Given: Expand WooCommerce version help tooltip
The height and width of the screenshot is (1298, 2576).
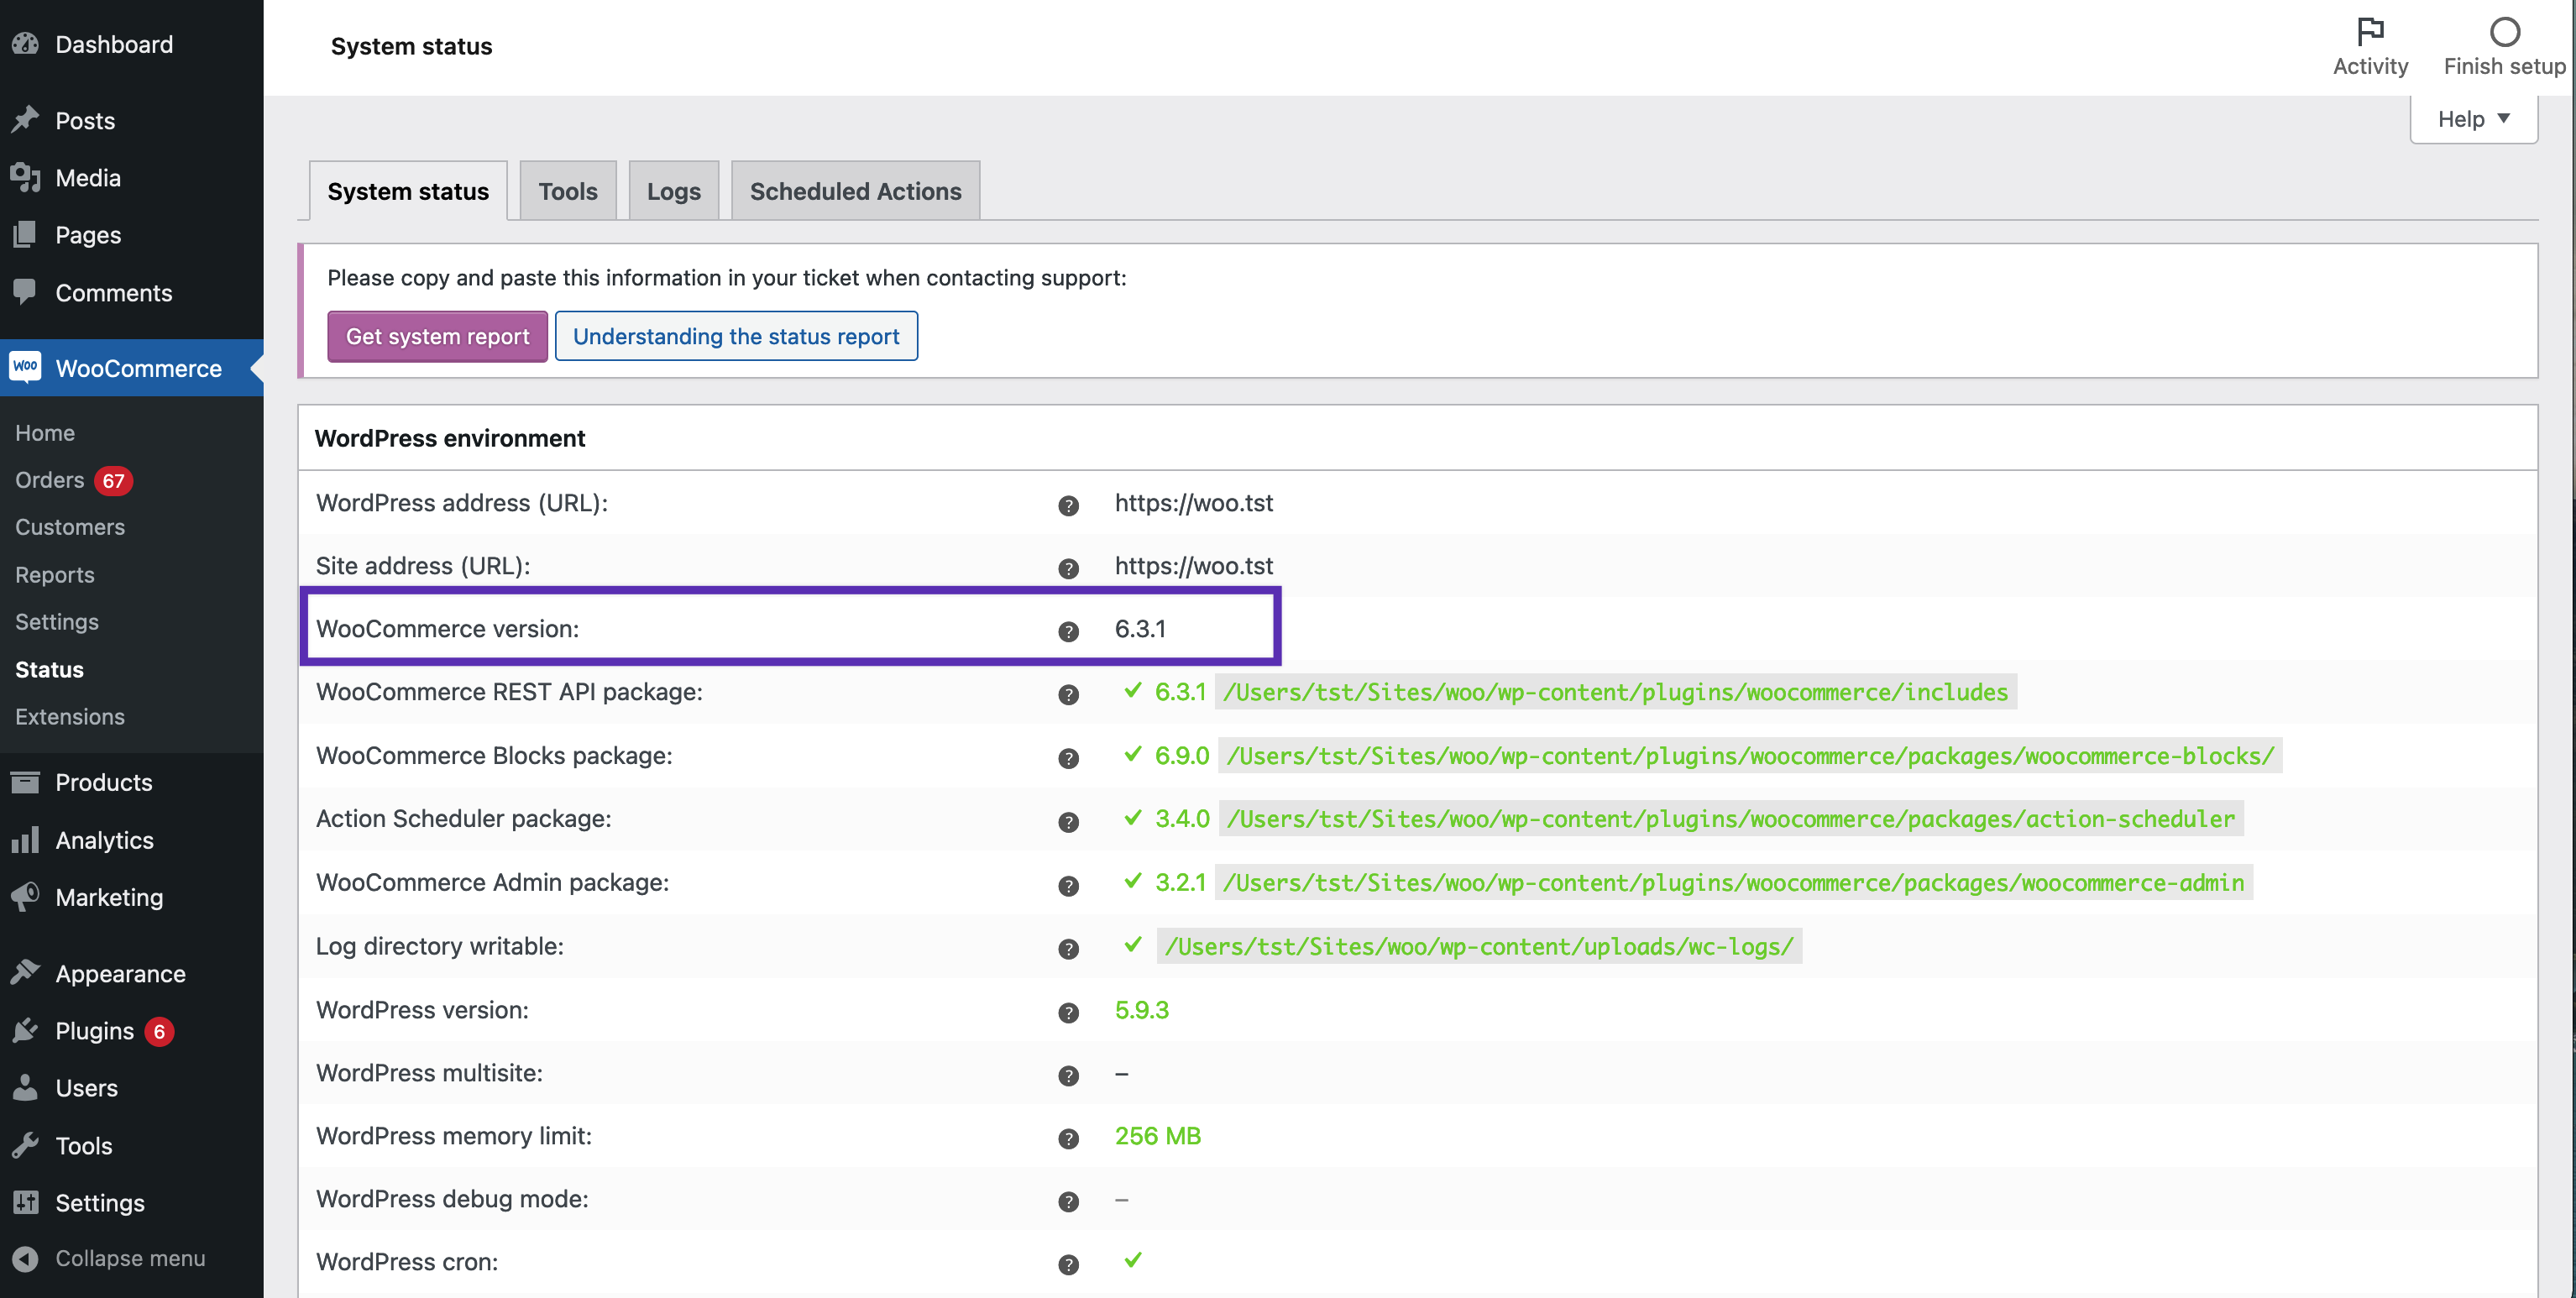Looking at the screenshot, I should (1068, 630).
